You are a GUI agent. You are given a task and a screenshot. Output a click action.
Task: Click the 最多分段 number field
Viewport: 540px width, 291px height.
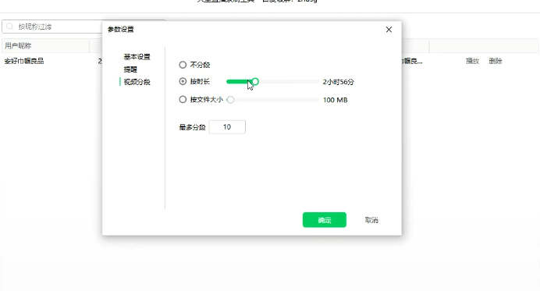227,127
